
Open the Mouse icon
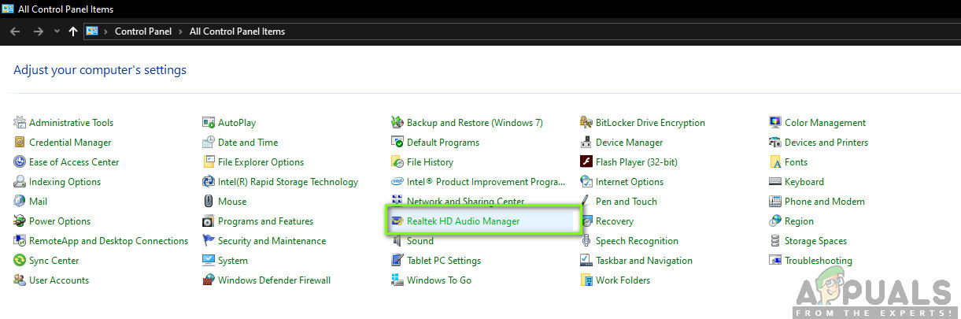point(209,202)
